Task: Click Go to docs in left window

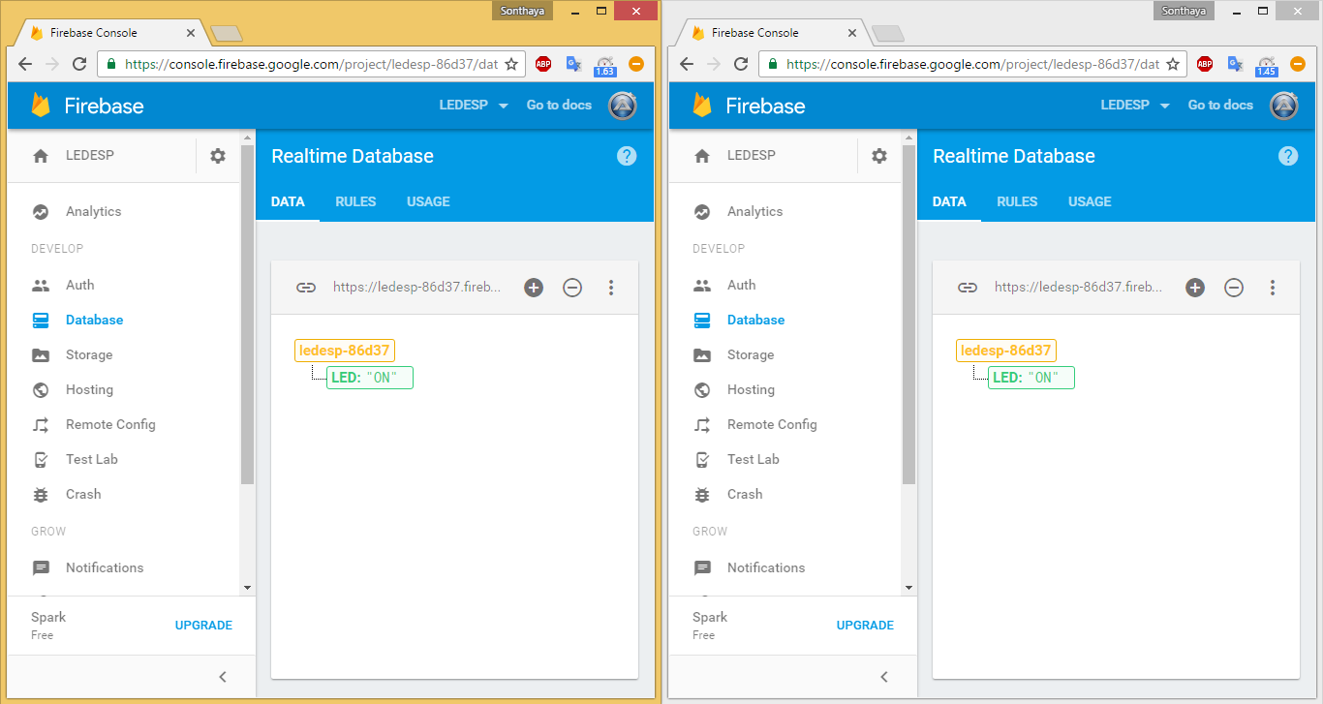Action: click(x=559, y=106)
